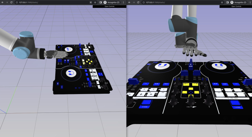The width and height of the screenshot is (252, 137).
Task: View site information icon in left window address bar
Action: 17,3
